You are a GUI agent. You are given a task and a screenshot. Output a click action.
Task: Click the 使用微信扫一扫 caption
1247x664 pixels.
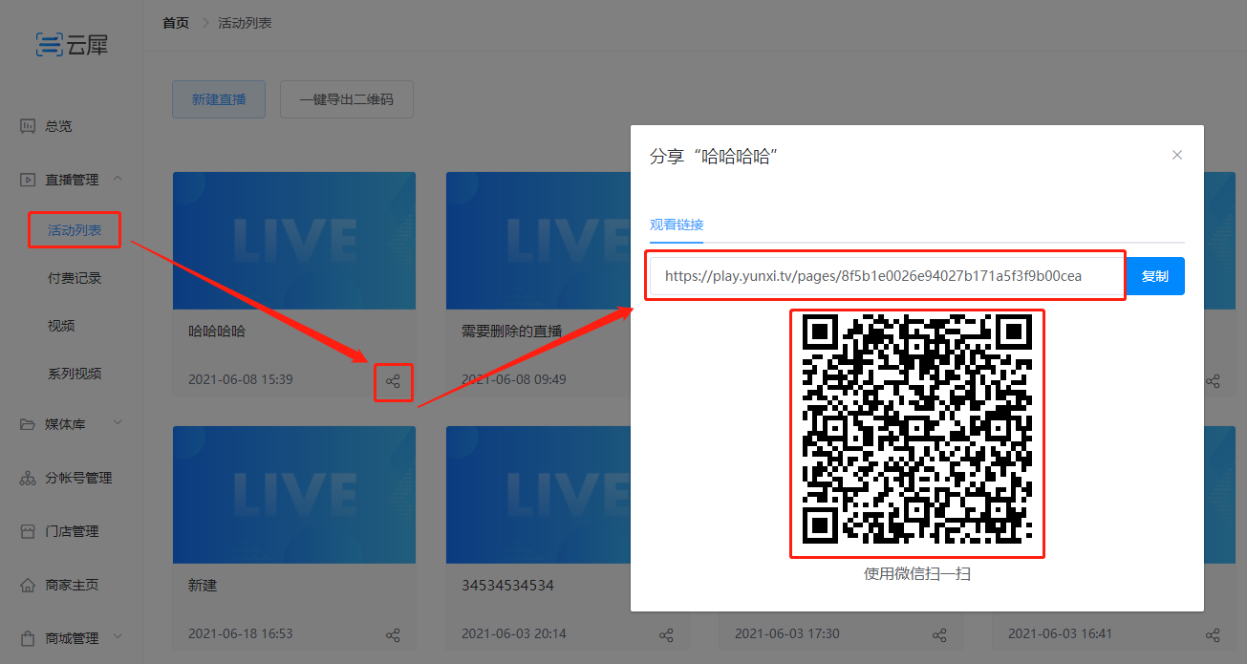917,574
